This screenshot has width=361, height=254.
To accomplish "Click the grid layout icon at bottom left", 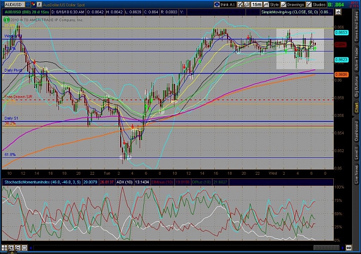I will tap(4, 248).
